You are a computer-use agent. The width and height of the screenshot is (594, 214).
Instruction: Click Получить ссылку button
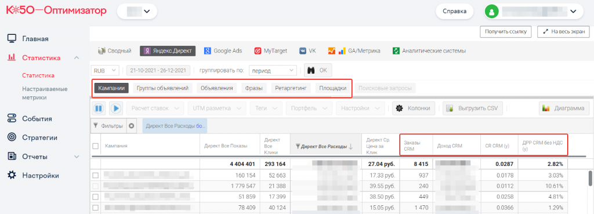506,32
